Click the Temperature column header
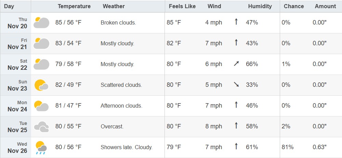 tap(74, 6)
